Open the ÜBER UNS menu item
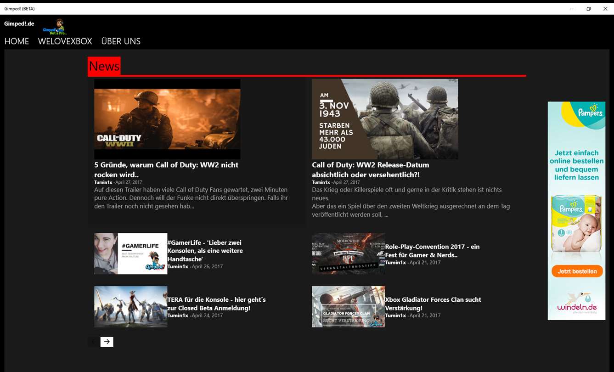The image size is (614, 372). pyautogui.click(x=121, y=41)
